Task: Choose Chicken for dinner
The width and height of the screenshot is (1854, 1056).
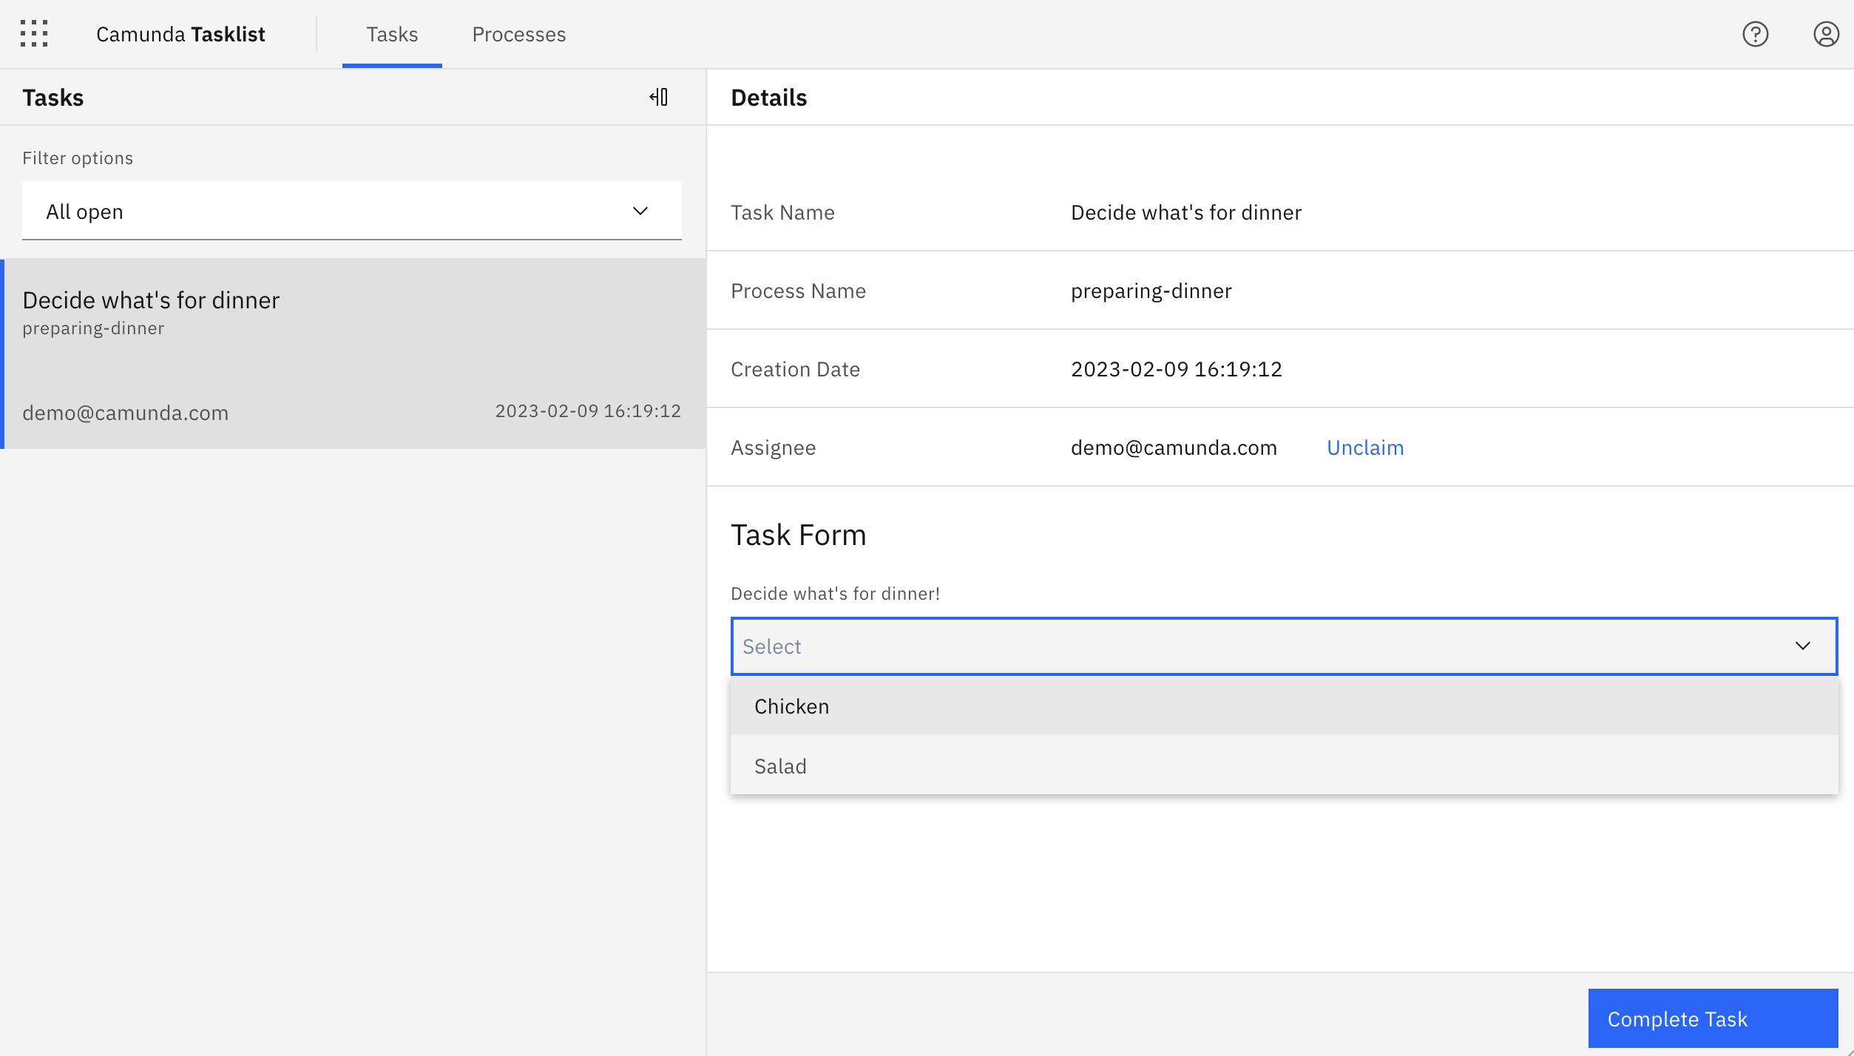Action: pyautogui.click(x=791, y=706)
